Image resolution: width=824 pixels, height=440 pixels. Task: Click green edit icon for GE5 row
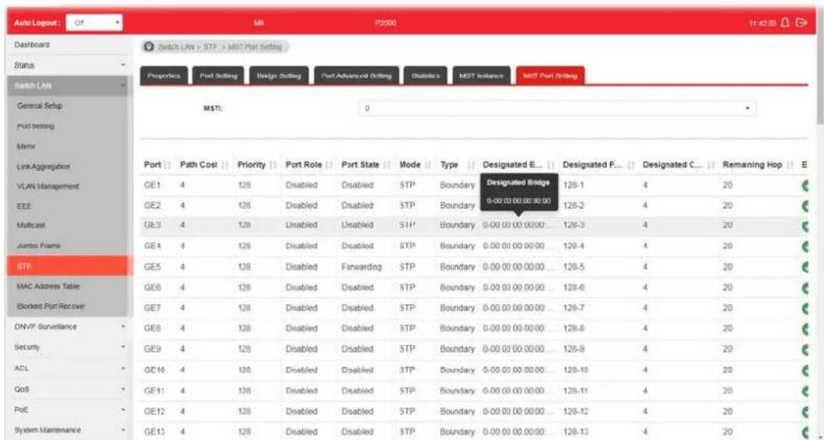click(804, 267)
